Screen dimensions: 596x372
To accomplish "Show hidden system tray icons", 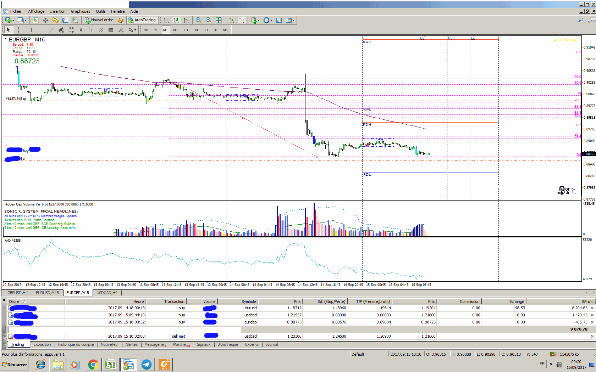I will (x=551, y=364).
